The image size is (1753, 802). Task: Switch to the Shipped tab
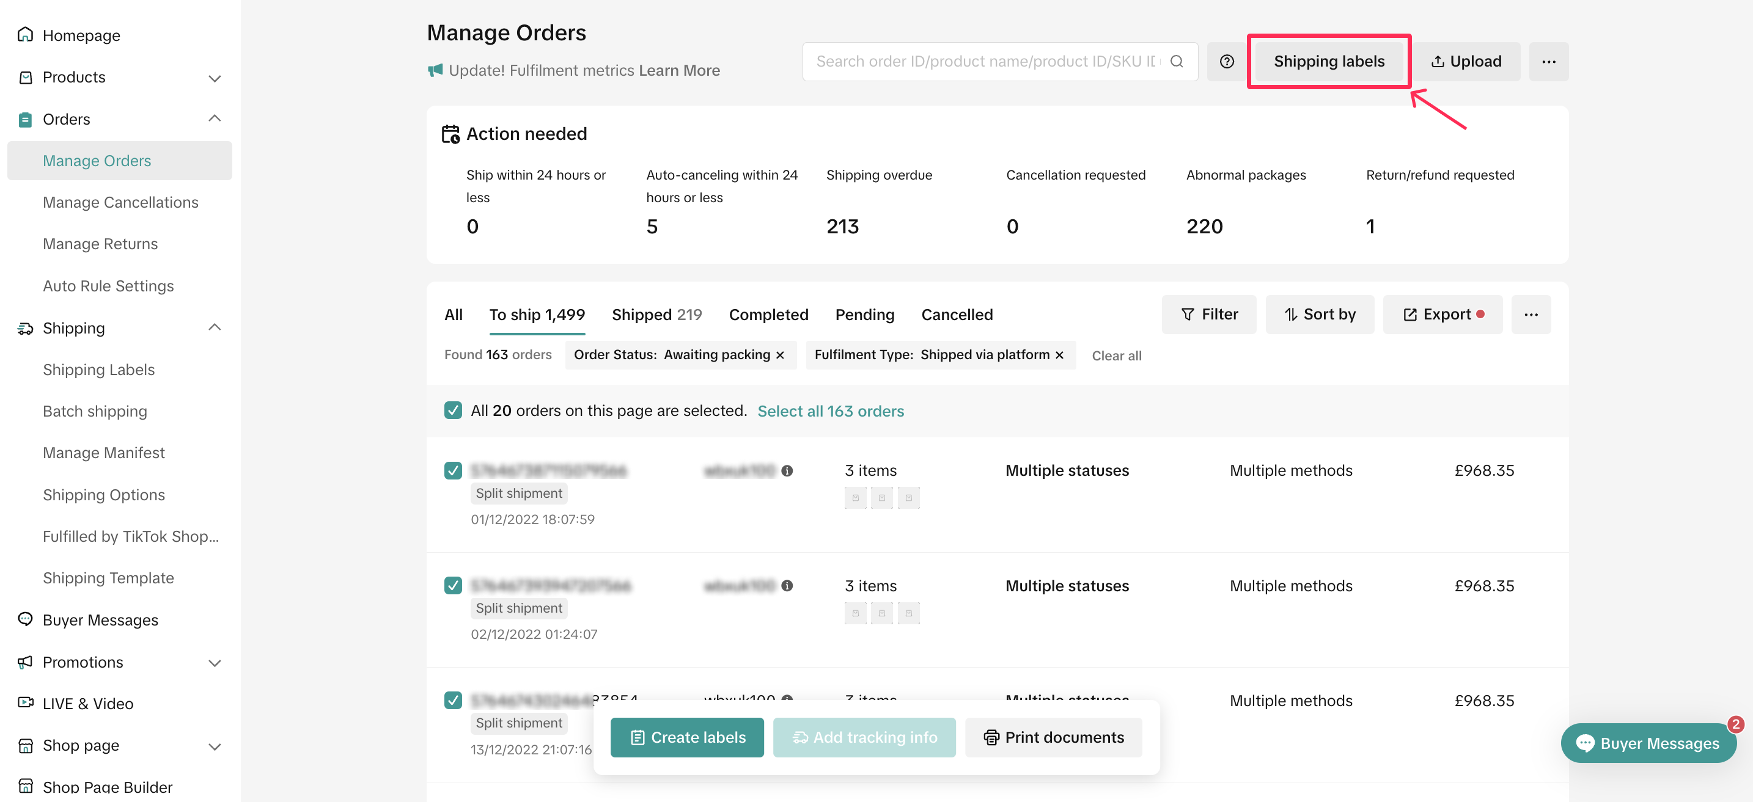pos(656,315)
